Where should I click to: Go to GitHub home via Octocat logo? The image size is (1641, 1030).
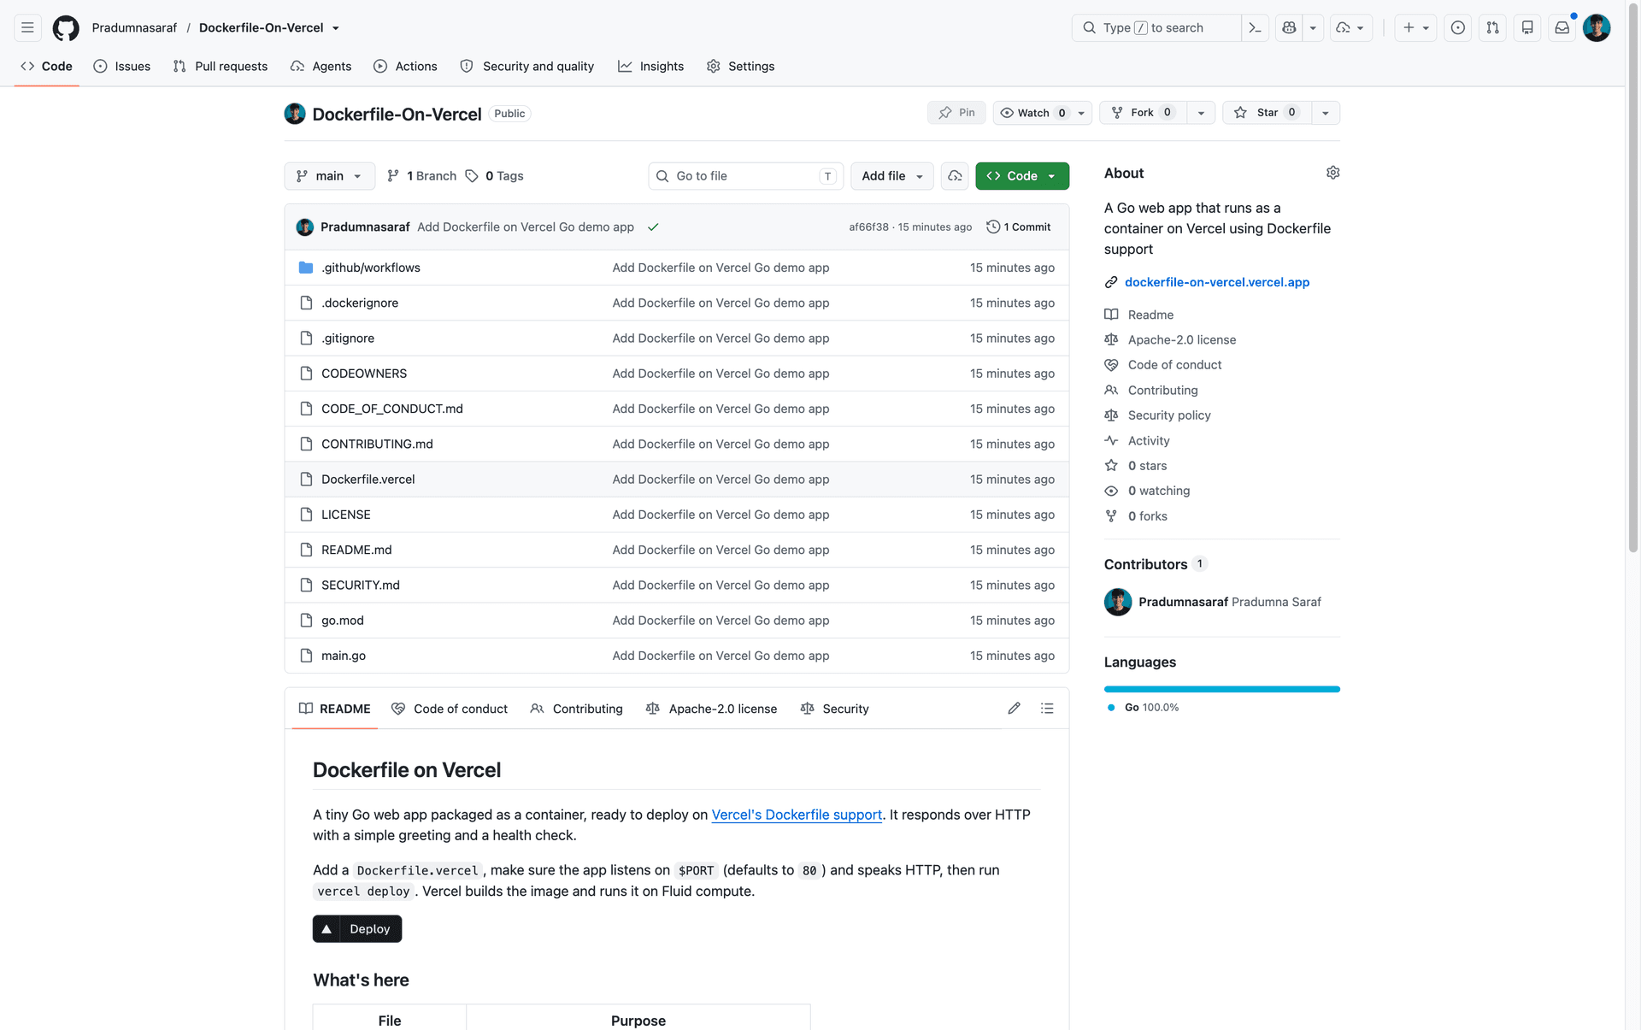pyautogui.click(x=66, y=27)
